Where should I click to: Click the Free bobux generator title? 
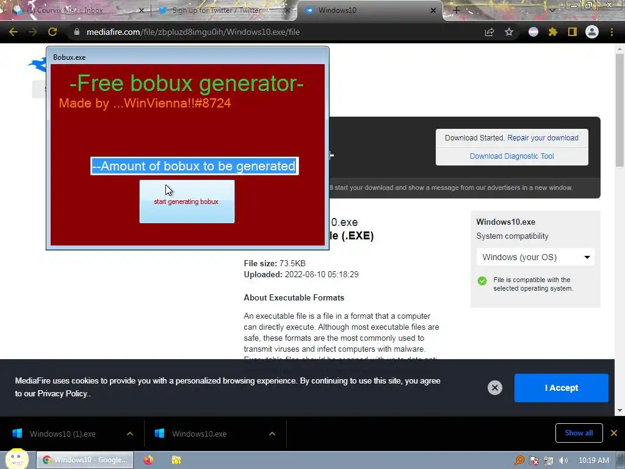(x=187, y=83)
